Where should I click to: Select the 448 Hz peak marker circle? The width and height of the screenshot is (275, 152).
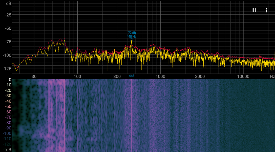click(131, 40)
